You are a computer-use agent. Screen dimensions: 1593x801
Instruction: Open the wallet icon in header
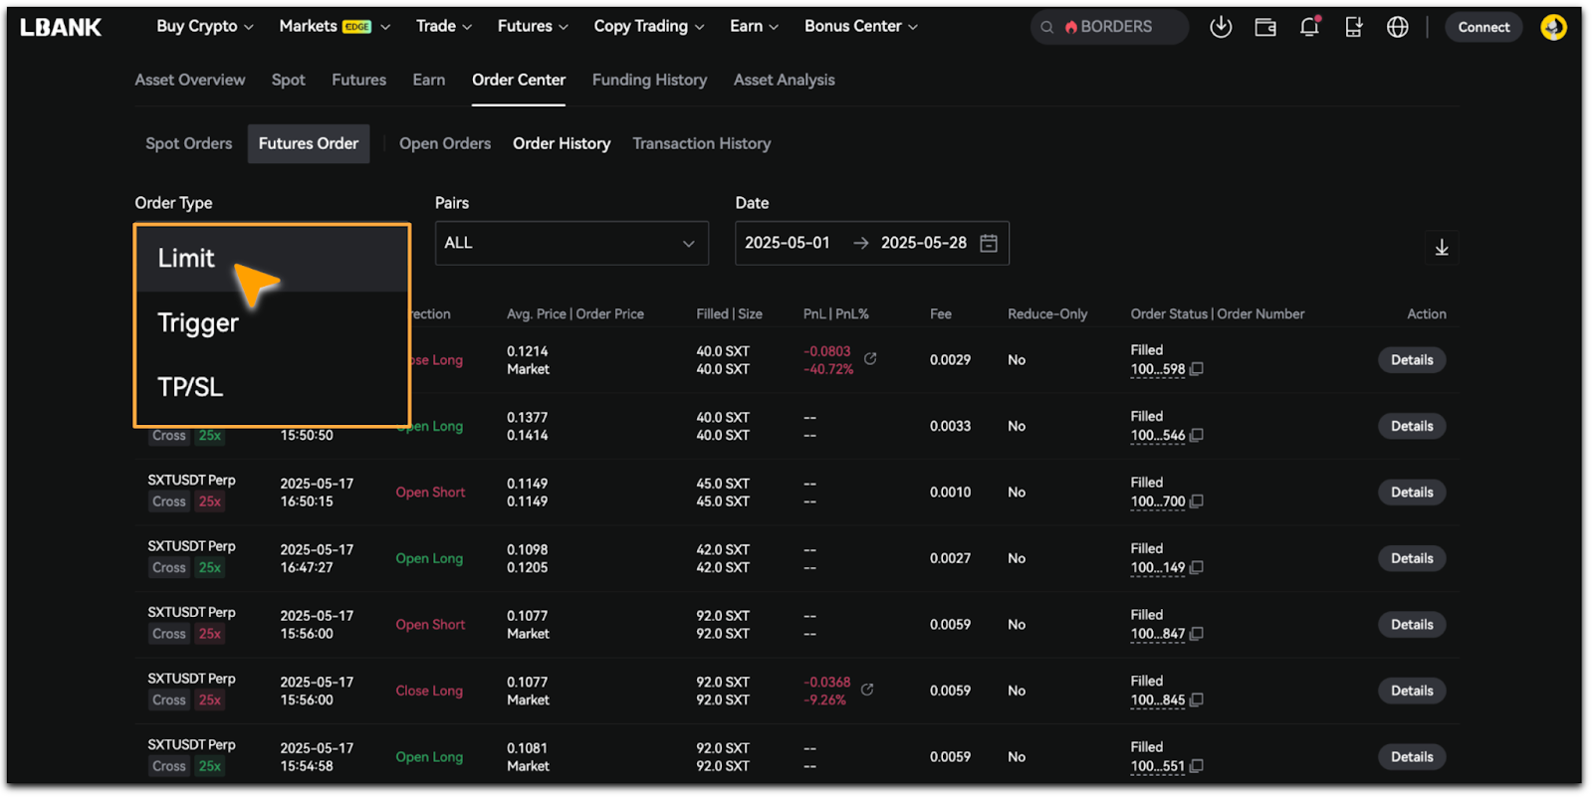[1264, 28]
